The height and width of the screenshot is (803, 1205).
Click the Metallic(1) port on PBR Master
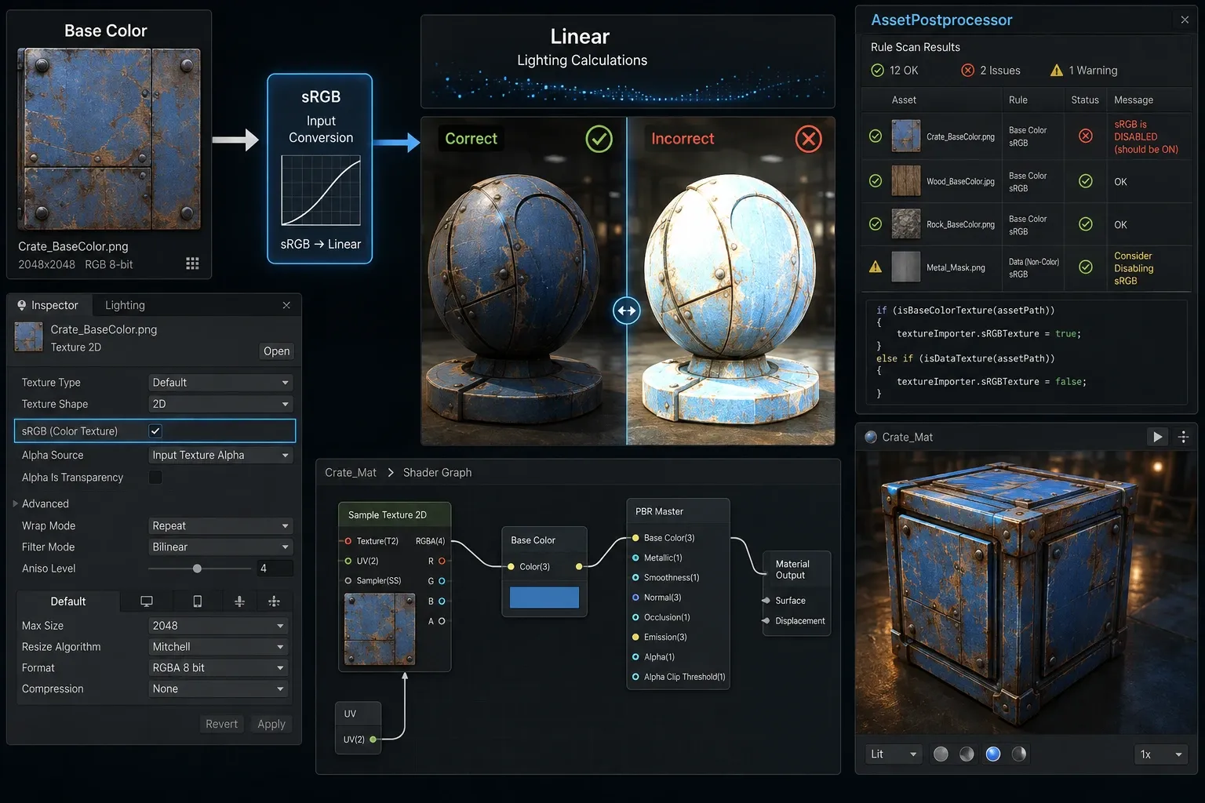635,558
